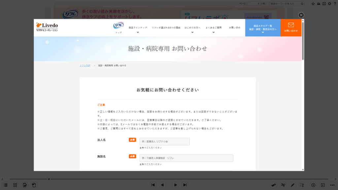Open the thumbnail grid view icon

pos(15,185)
